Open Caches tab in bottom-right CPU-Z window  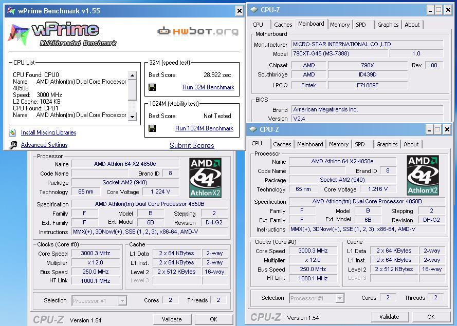282,144
